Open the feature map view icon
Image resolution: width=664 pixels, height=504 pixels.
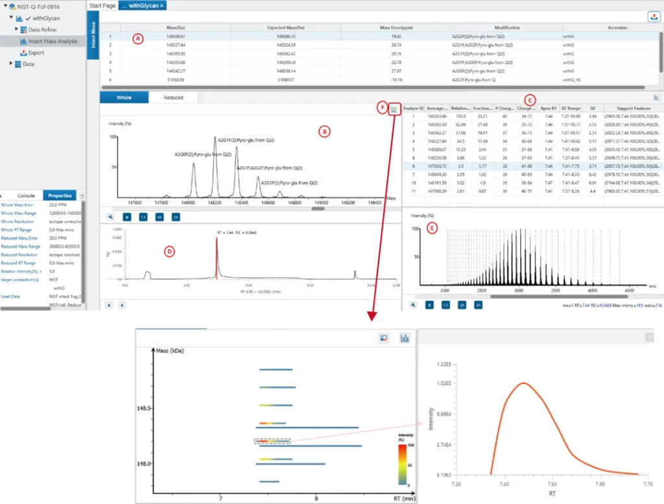[394, 110]
